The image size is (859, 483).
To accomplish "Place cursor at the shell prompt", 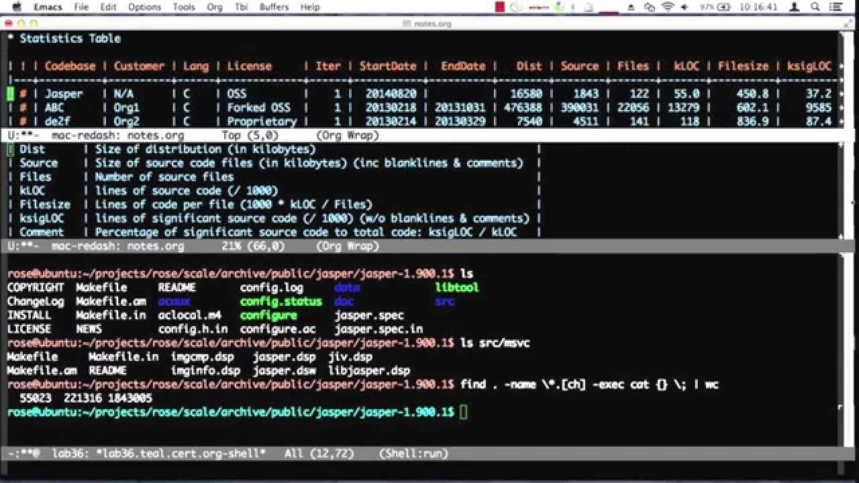I will [x=464, y=412].
